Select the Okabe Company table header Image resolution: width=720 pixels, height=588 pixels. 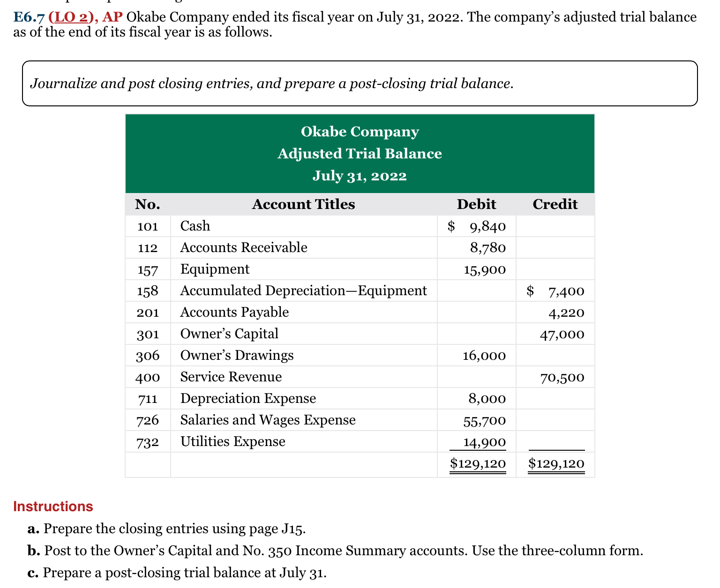[x=359, y=132]
